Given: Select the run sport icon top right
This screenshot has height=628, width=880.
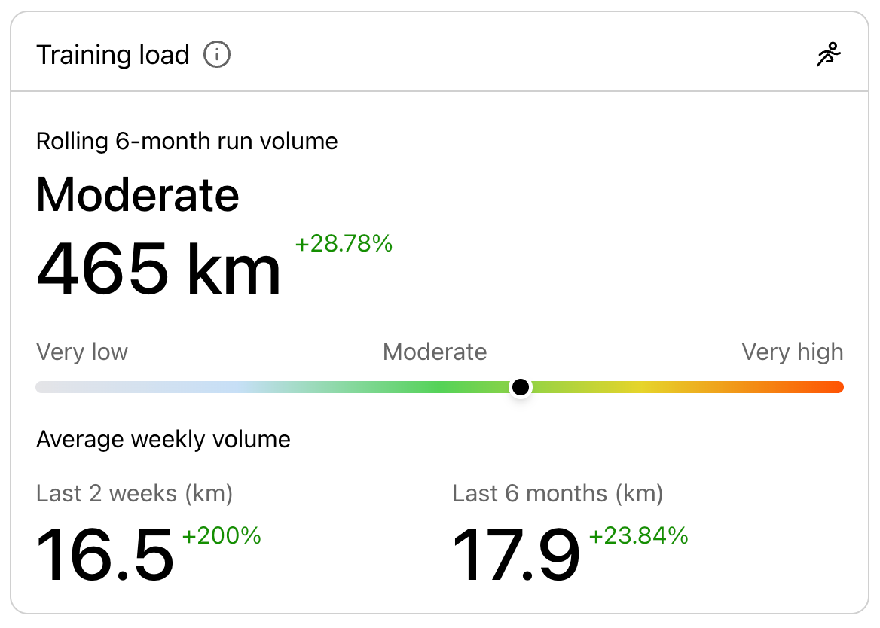Looking at the screenshot, I should (x=827, y=53).
